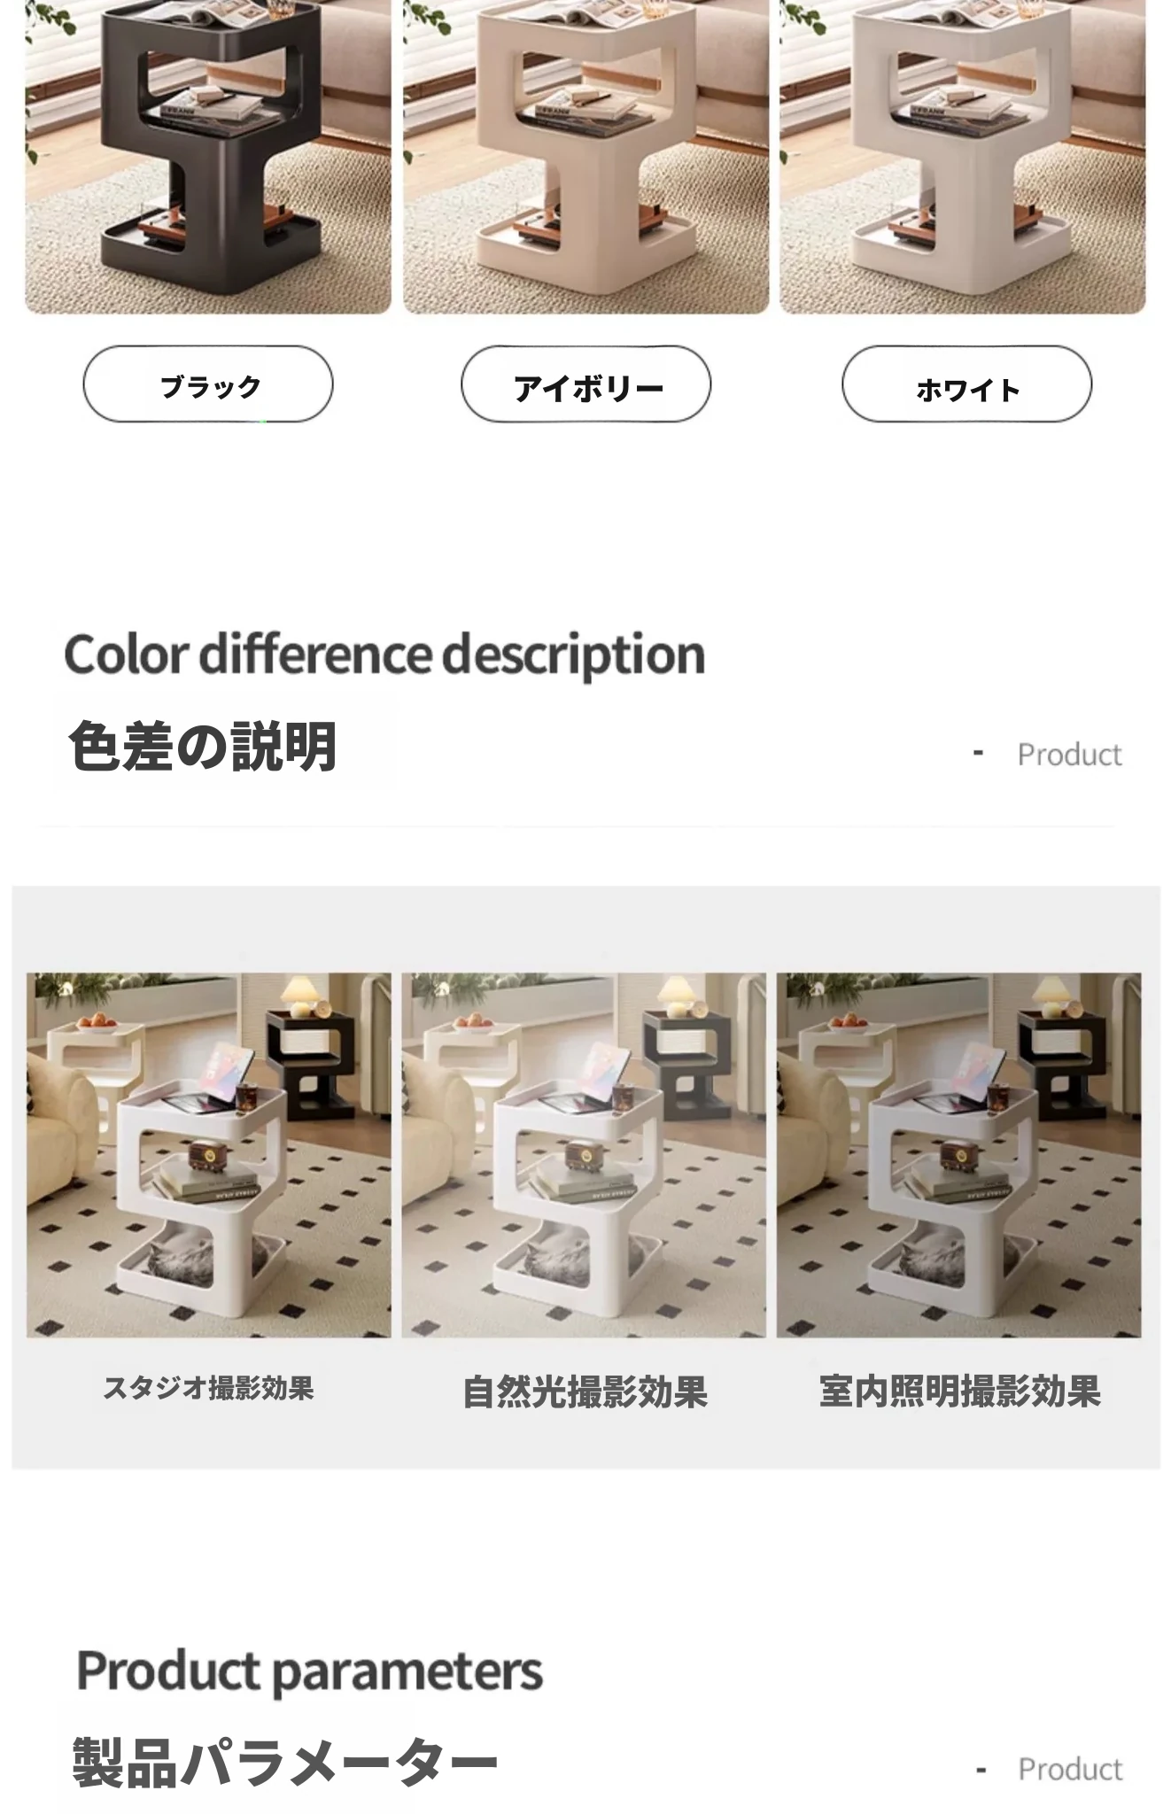Click the 自然光撮影効果 caption
Viewport: 1171px width, 1814px height.
click(x=585, y=1392)
